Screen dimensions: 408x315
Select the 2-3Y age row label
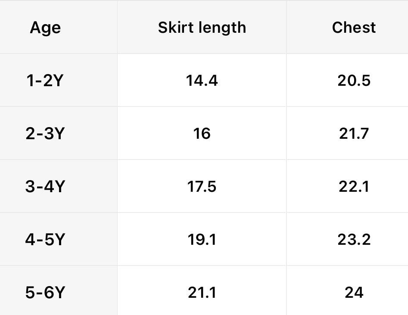pyautogui.click(x=45, y=134)
